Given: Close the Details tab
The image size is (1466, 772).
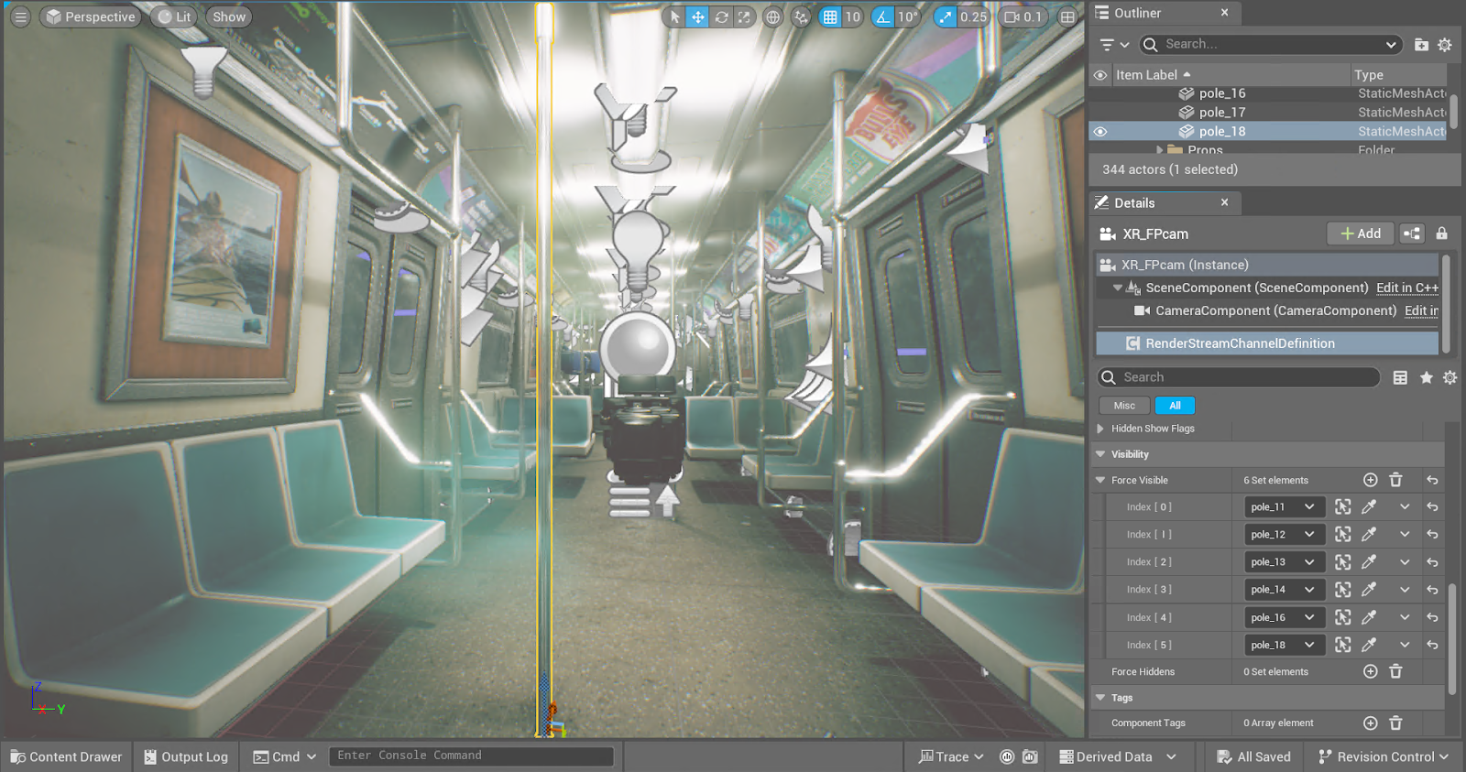Looking at the screenshot, I should click(x=1224, y=202).
